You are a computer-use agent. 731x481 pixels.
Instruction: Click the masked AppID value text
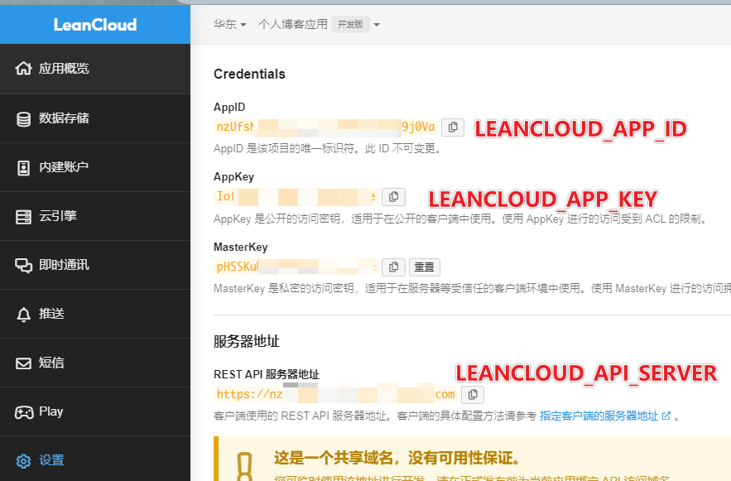pyautogui.click(x=325, y=127)
